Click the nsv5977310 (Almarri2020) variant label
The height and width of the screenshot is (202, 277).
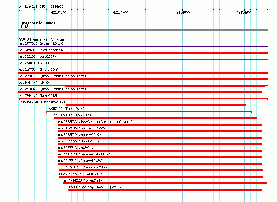[x=41, y=43]
